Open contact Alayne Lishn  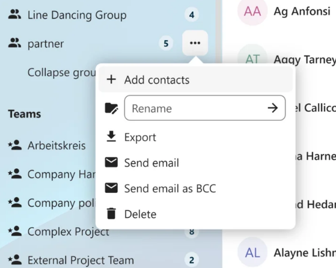(305, 252)
